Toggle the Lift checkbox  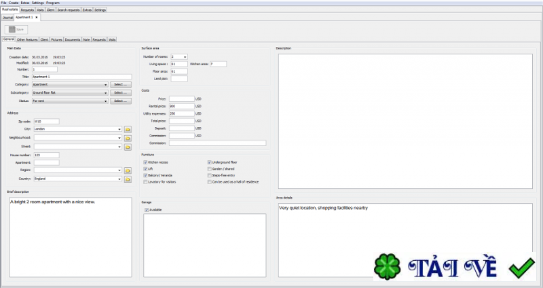(145, 168)
